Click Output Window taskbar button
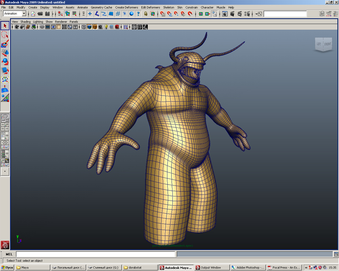 point(211,268)
